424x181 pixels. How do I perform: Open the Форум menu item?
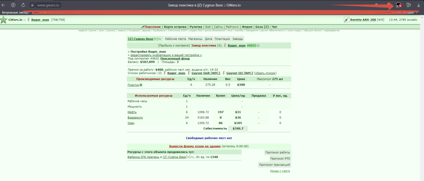(247, 27)
